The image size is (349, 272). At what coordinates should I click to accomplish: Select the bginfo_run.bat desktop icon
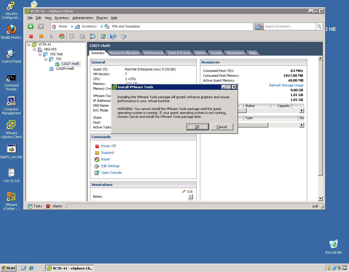click(11, 151)
